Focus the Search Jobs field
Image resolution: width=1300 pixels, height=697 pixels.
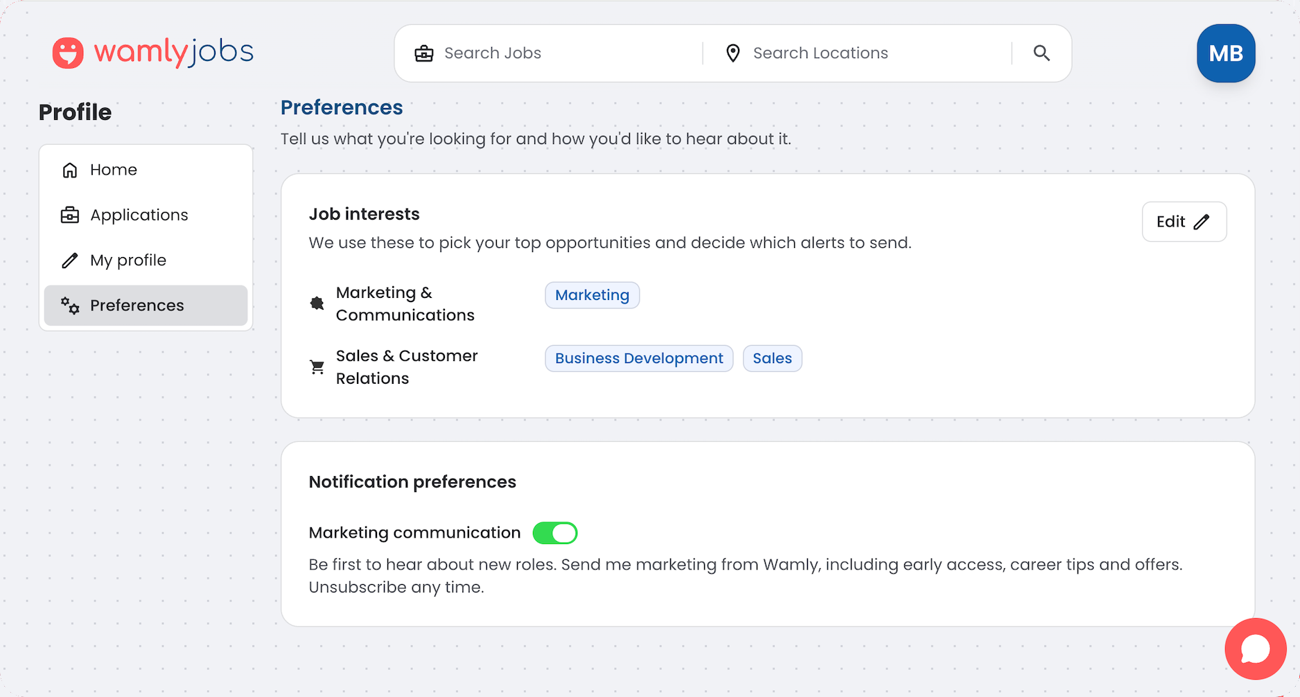(558, 53)
